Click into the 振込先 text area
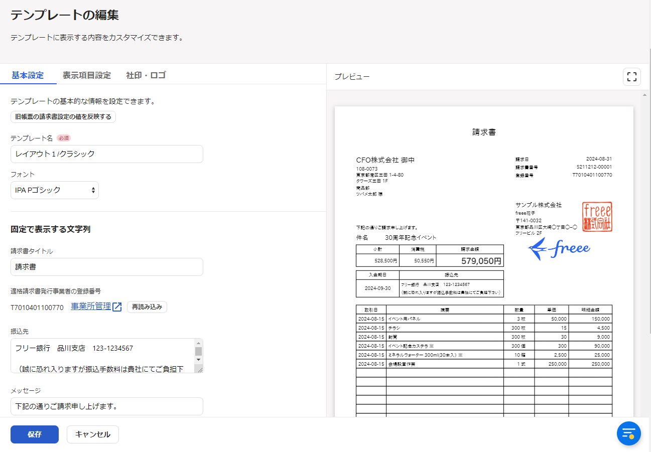This screenshot has height=452, width=651. (x=103, y=355)
